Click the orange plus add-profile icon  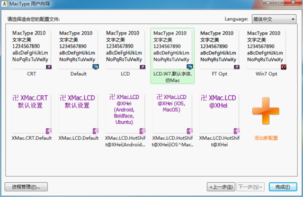tap(266, 111)
